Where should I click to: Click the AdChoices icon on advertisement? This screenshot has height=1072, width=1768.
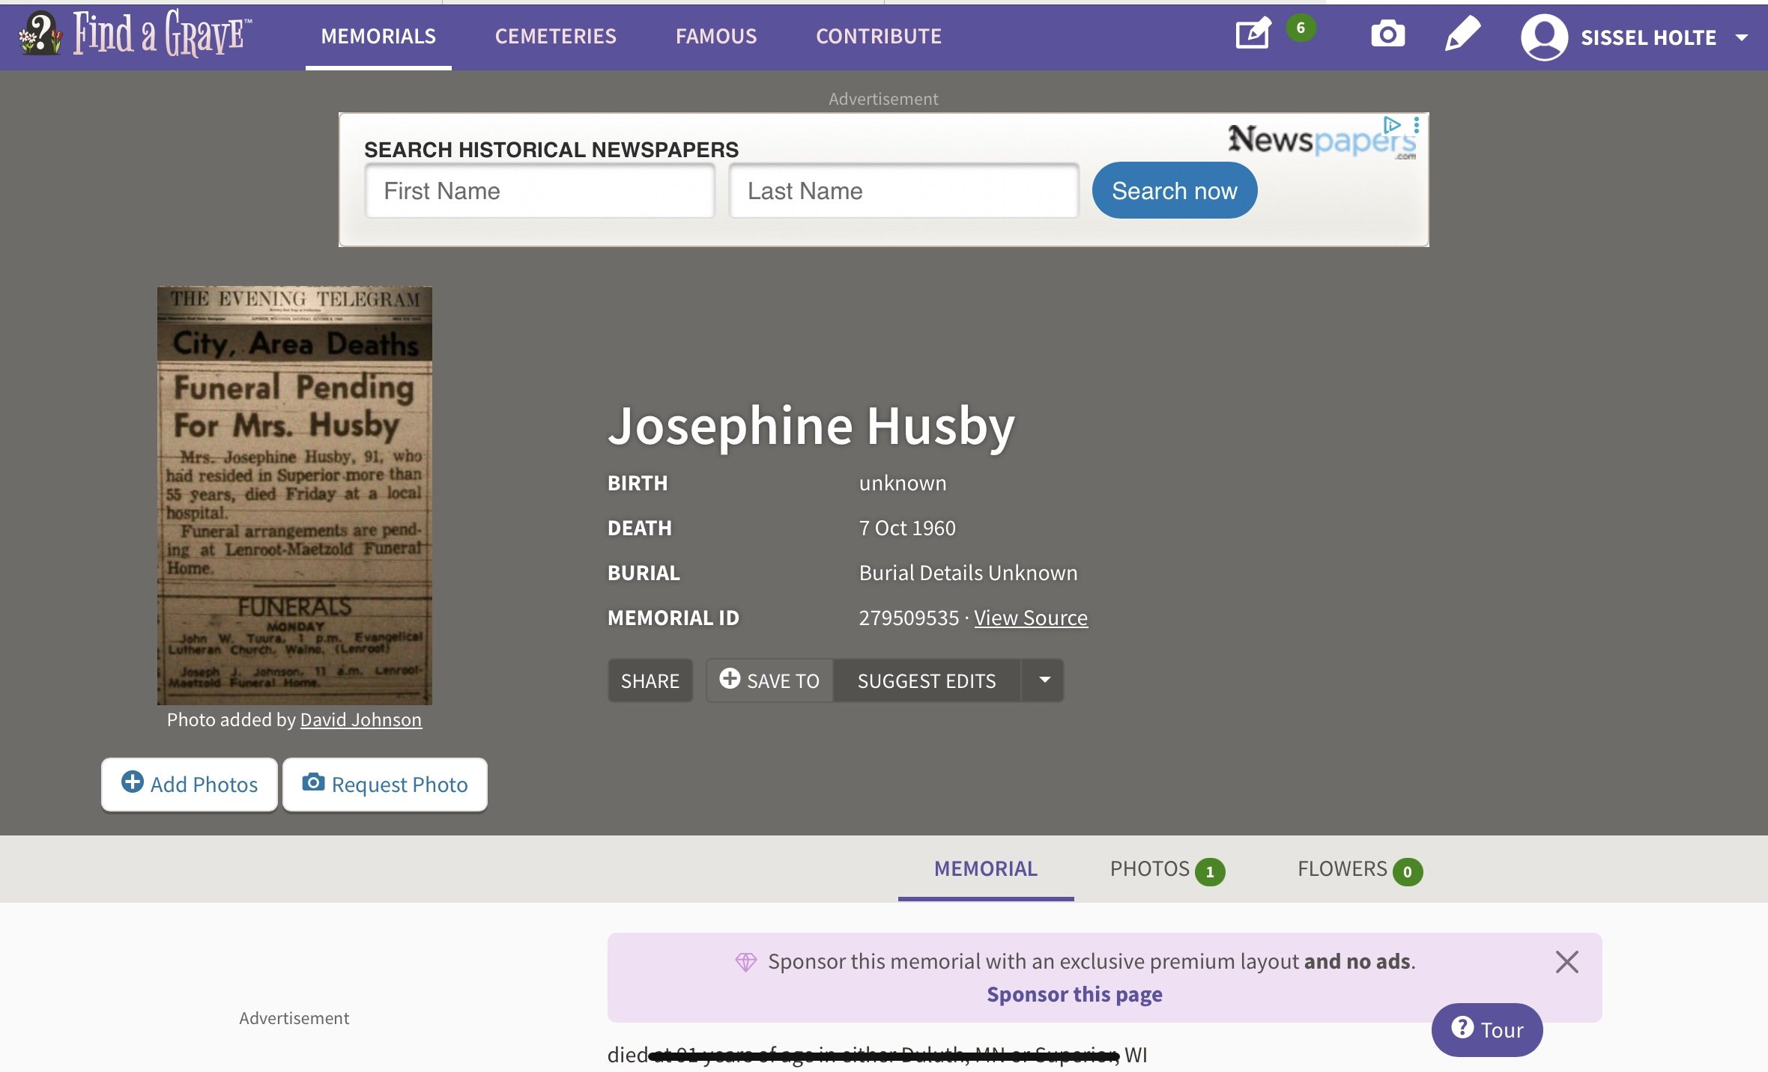click(1392, 124)
